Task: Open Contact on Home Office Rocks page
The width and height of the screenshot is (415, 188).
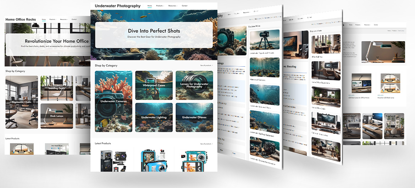Action: 74,19
